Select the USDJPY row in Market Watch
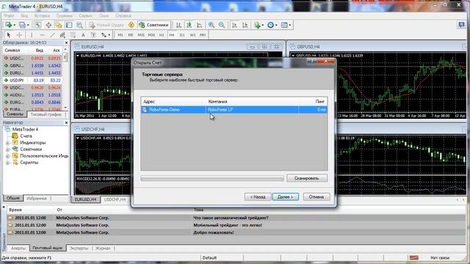470x264 pixels. coord(32,80)
